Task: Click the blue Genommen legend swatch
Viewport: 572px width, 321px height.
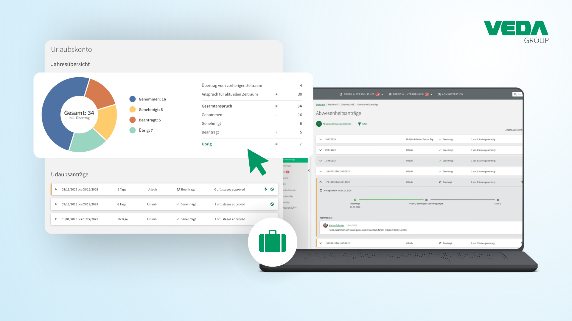Action: (133, 99)
